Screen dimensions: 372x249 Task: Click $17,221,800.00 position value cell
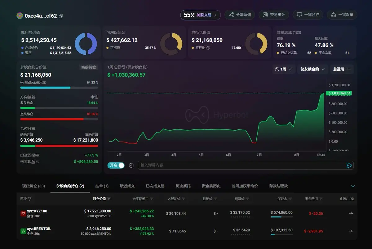(98, 211)
